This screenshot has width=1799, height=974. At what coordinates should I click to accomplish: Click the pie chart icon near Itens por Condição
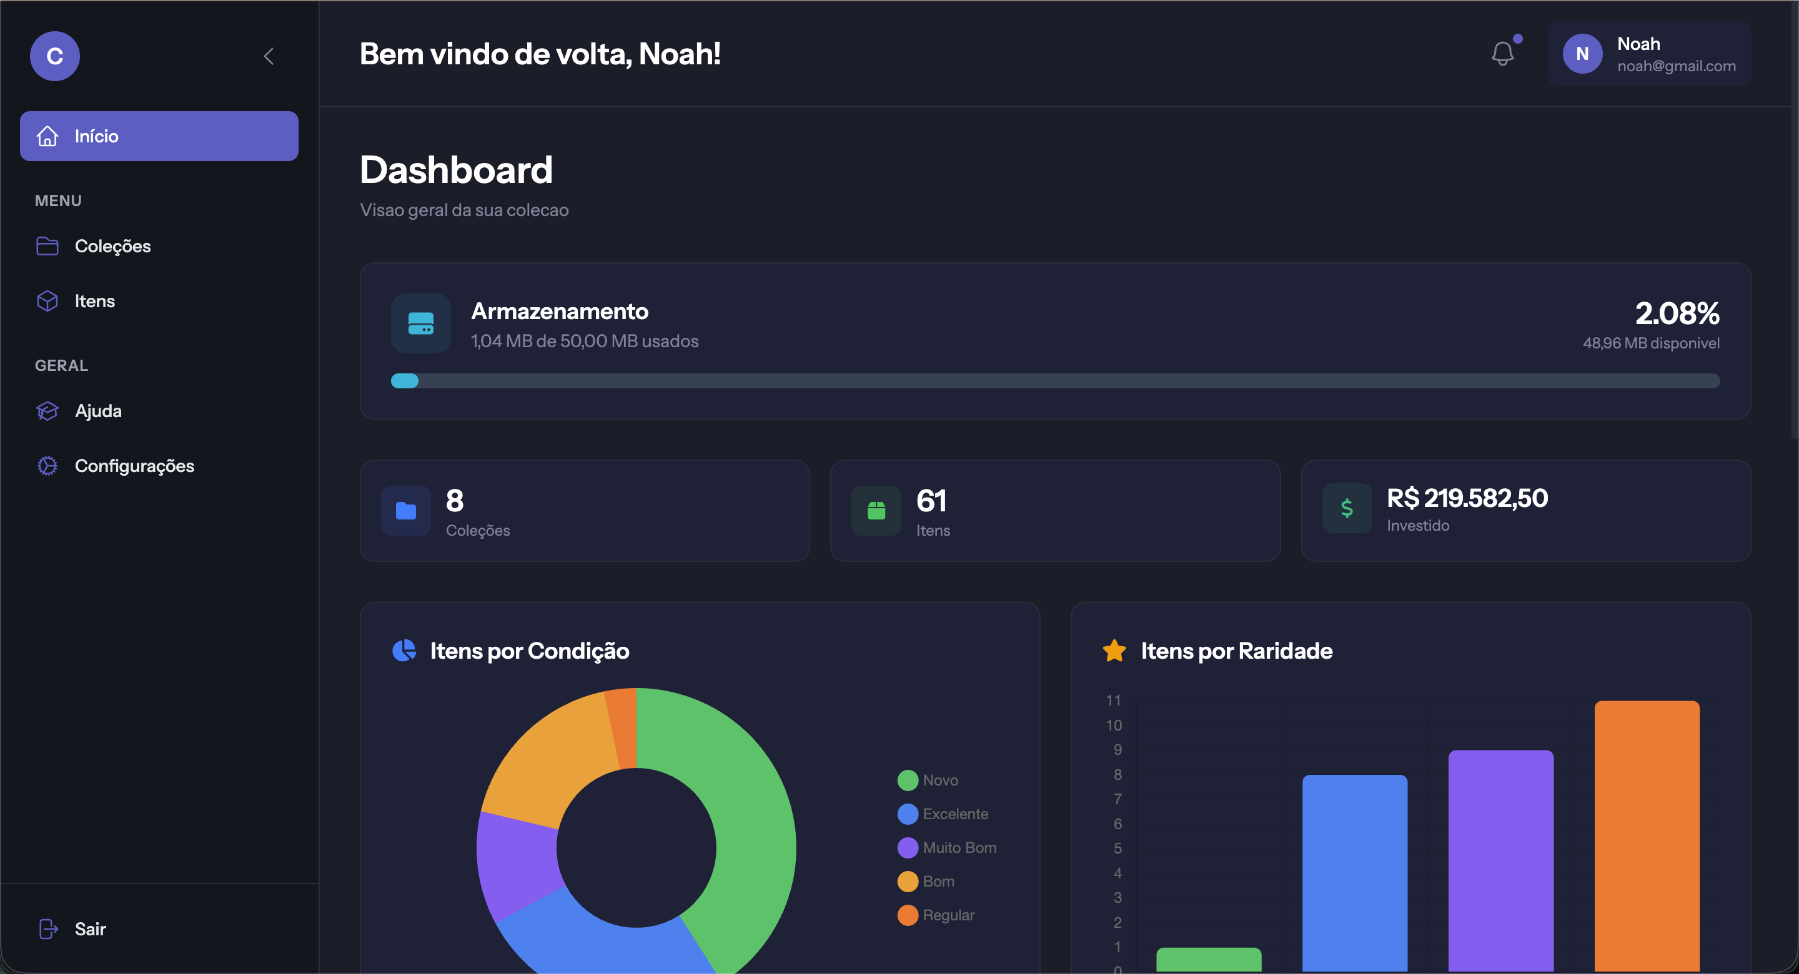405,650
